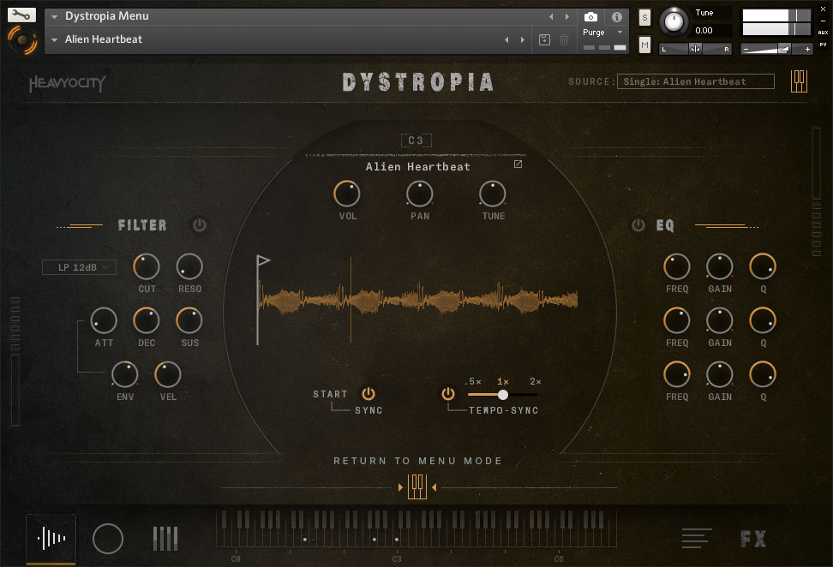
Task: Expand the Dystropia Menu instrument dropdown
Action: tap(55, 16)
